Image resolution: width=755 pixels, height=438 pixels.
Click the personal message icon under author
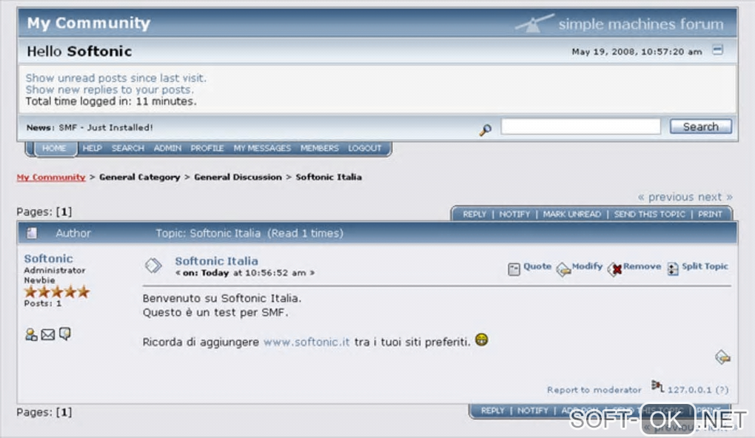[65, 334]
